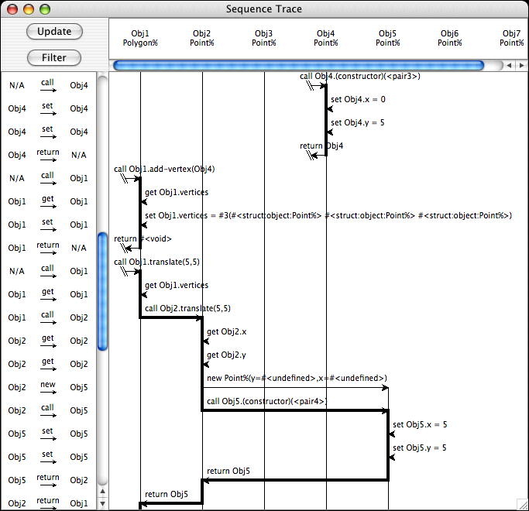Select the set arrow in the Obj1 row
This screenshot has width=529, height=511.
[x=48, y=225]
